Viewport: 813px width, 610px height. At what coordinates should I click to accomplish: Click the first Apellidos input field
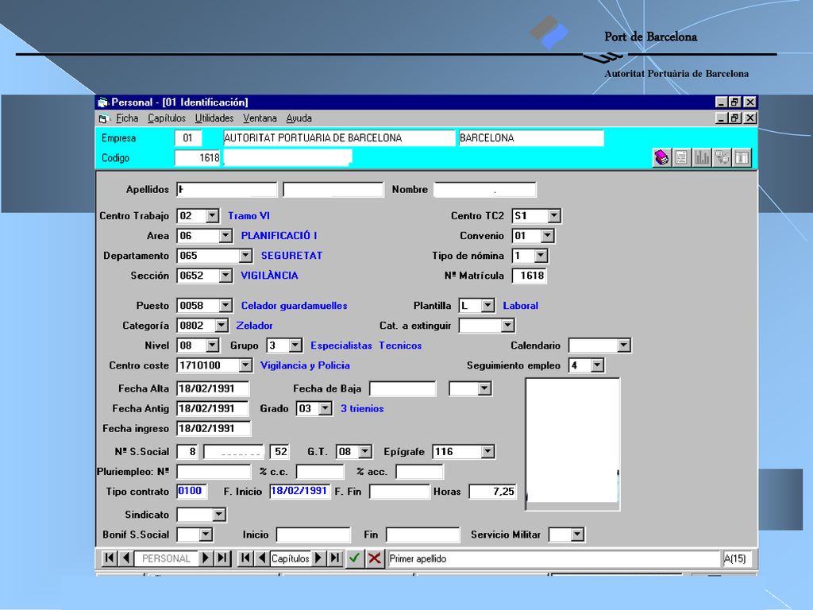tap(226, 189)
